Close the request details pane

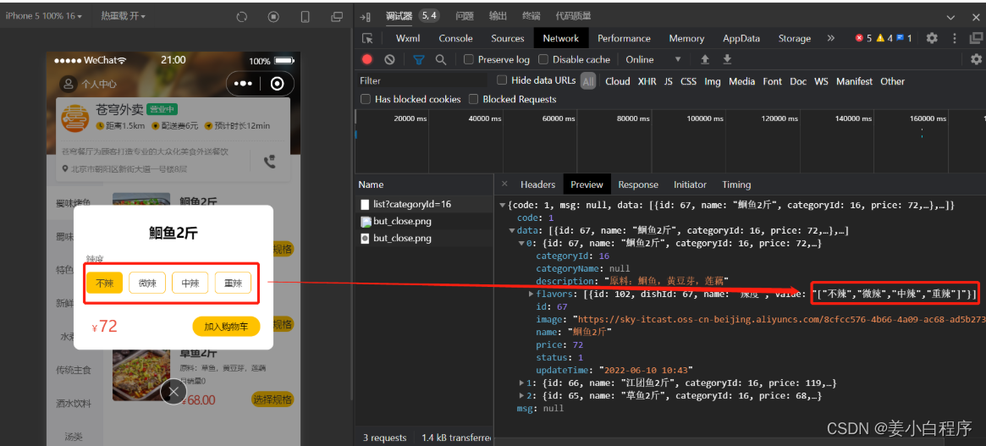point(504,184)
